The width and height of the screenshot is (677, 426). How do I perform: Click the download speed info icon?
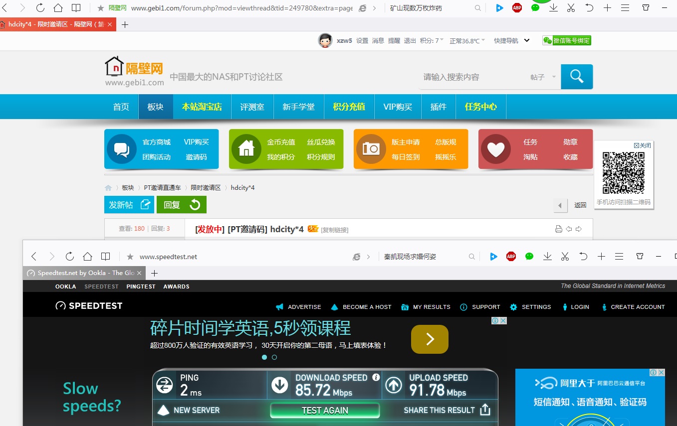pyautogui.click(x=376, y=378)
